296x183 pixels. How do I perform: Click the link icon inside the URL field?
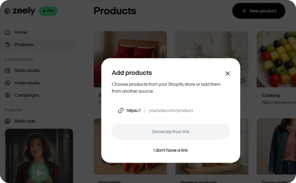coord(121,110)
